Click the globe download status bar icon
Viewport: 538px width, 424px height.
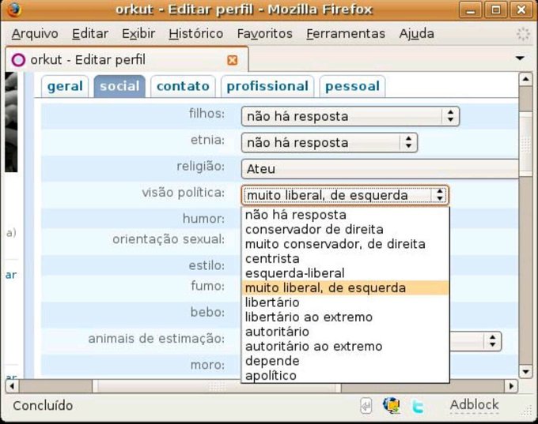tap(392, 406)
